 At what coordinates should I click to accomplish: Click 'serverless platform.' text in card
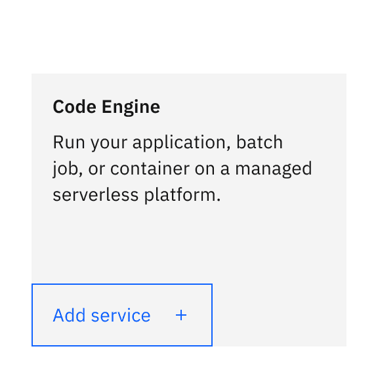[x=136, y=195]
